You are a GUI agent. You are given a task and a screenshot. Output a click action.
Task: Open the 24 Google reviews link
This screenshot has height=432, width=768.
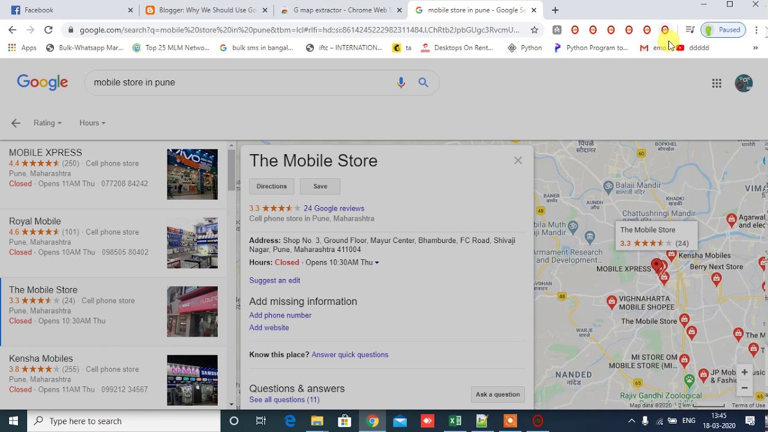pos(334,209)
